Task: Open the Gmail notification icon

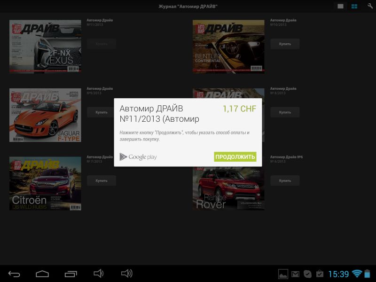Action: [x=295, y=274]
